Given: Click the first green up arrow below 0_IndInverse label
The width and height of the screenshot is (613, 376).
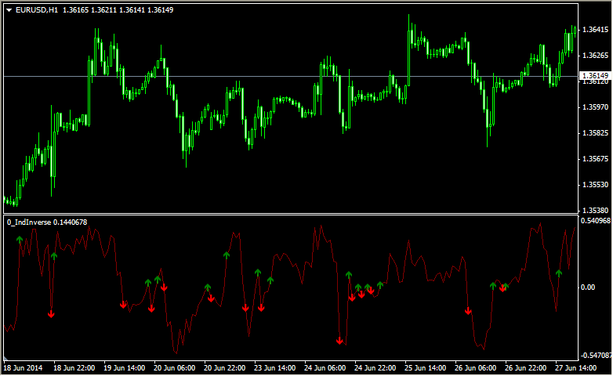Looking at the screenshot, I should (x=20, y=240).
